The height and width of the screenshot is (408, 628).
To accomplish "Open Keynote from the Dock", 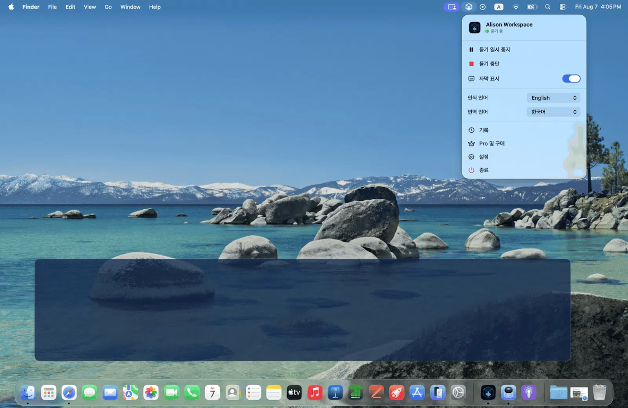I will 335,392.
